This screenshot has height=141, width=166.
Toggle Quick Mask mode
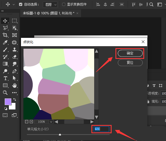5,115
